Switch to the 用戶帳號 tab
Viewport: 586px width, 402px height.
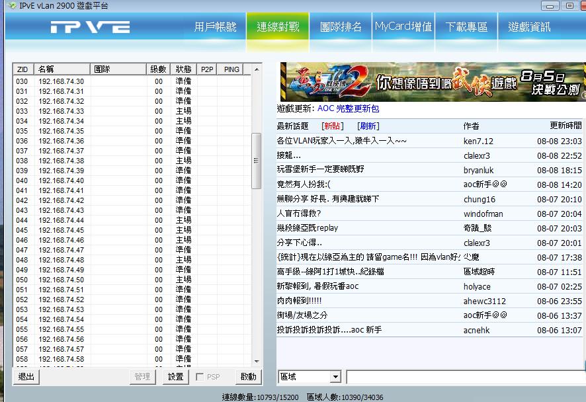point(215,27)
